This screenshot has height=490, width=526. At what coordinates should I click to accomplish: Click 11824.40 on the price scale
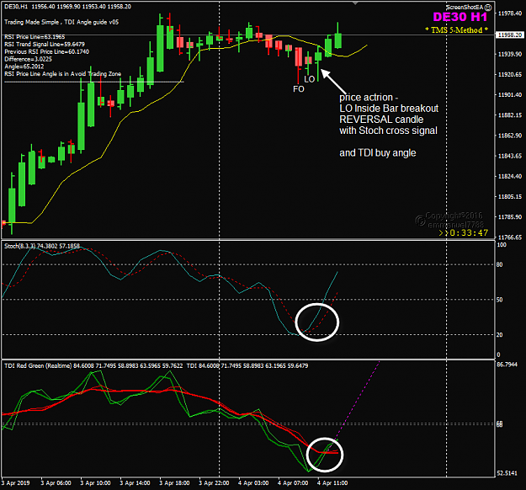point(510,176)
